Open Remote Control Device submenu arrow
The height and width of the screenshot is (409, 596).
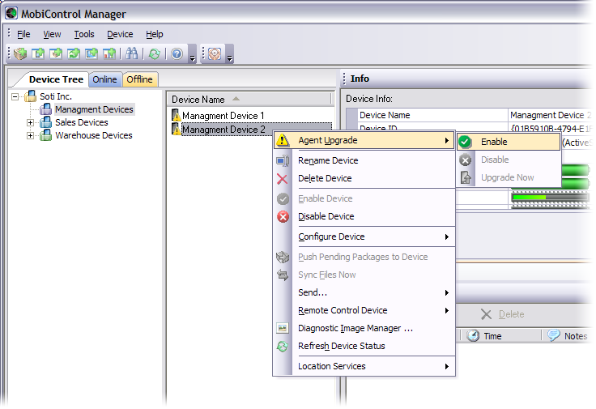click(x=447, y=310)
